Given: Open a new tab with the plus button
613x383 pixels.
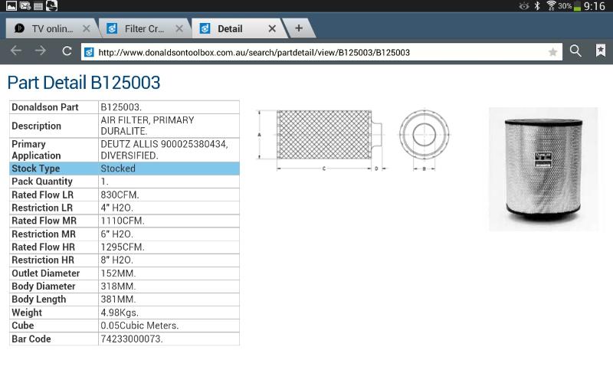Looking at the screenshot, I should coord(299,28).
